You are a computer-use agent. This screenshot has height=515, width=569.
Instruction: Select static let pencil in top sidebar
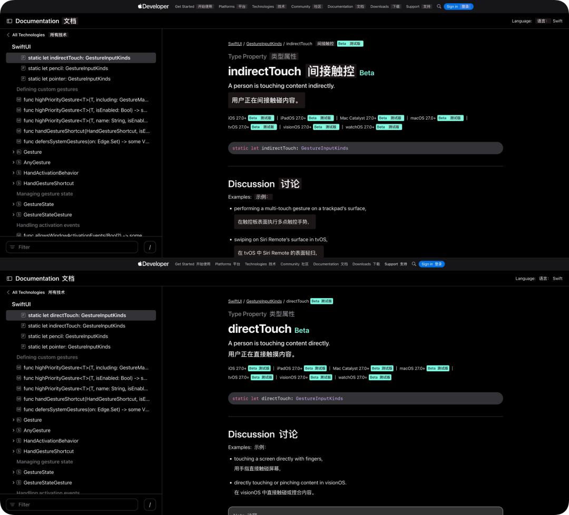(x=68, y=68)
